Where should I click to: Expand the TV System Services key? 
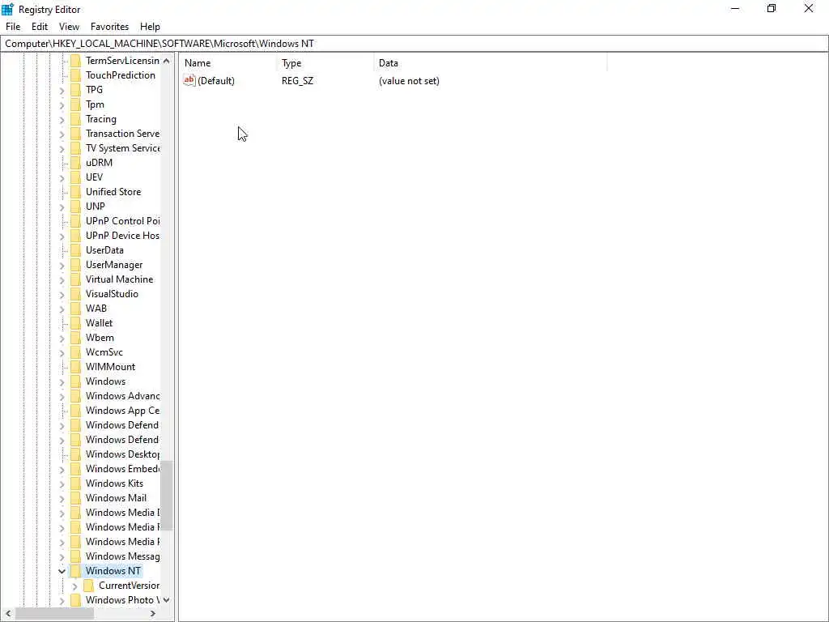(x=62, y=149)
